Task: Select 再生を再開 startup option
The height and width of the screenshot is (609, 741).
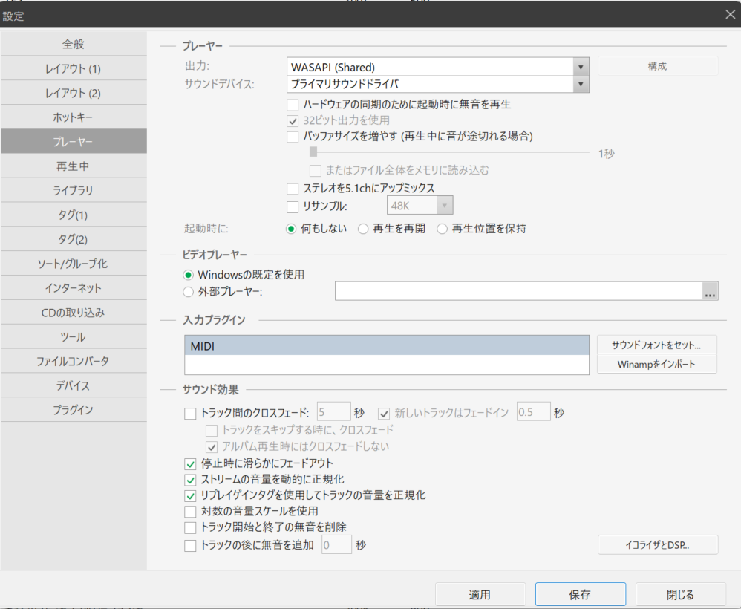Action: tap(363, 229)
